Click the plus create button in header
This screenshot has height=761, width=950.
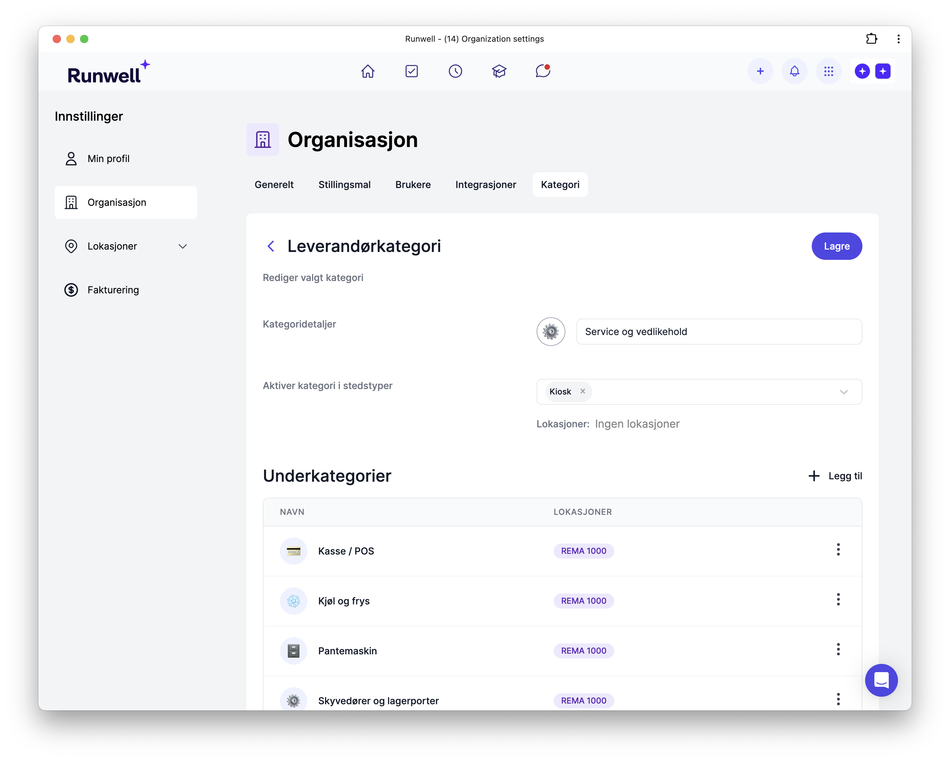[x=760, y=71]
